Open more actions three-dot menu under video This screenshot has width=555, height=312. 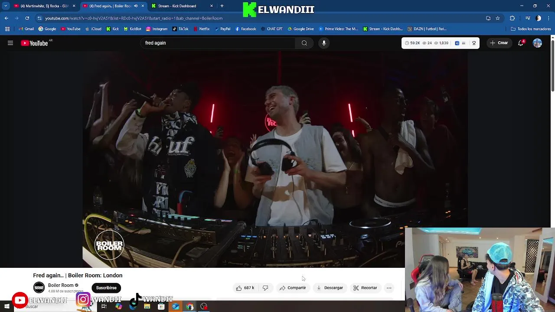pos(389,288)
